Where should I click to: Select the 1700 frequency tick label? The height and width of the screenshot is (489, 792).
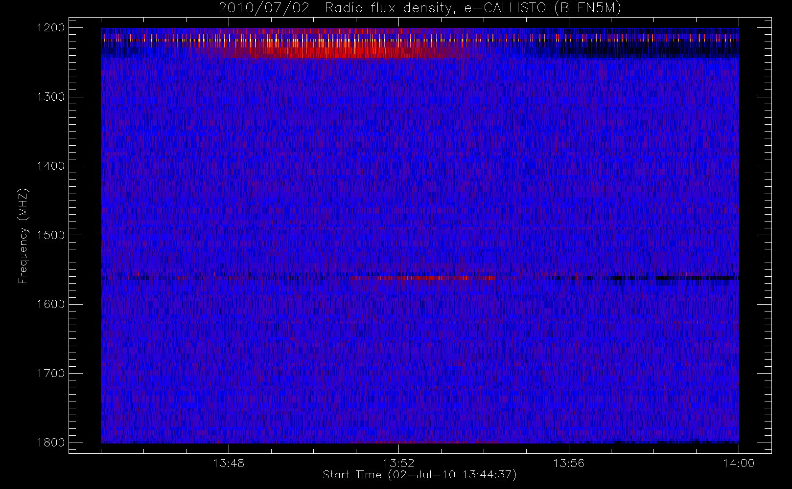tap(51, 373)
